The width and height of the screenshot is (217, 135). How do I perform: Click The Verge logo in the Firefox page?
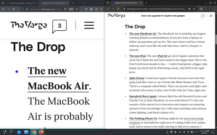point(29,25)
